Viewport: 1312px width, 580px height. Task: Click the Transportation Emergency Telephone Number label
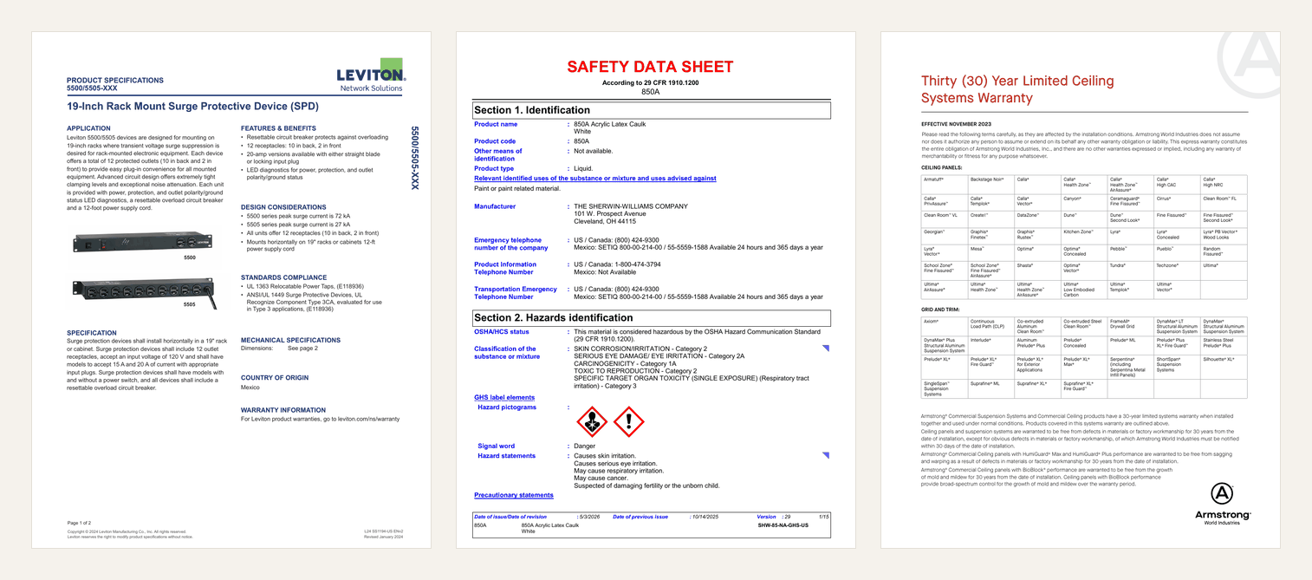point(516,292)
